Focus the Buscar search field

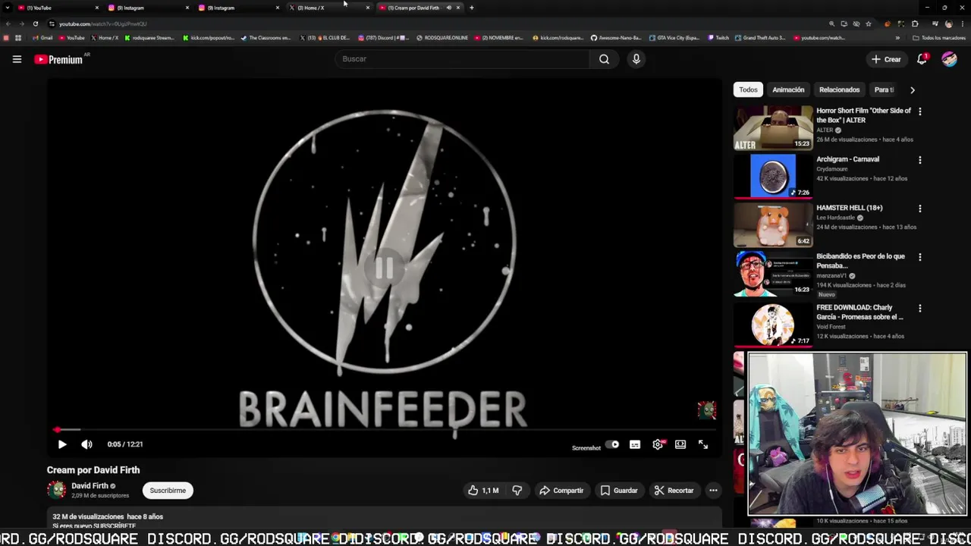click(463, 59)
